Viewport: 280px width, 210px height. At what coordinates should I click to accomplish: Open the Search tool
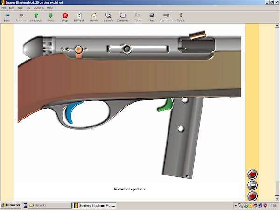(108, 17)
